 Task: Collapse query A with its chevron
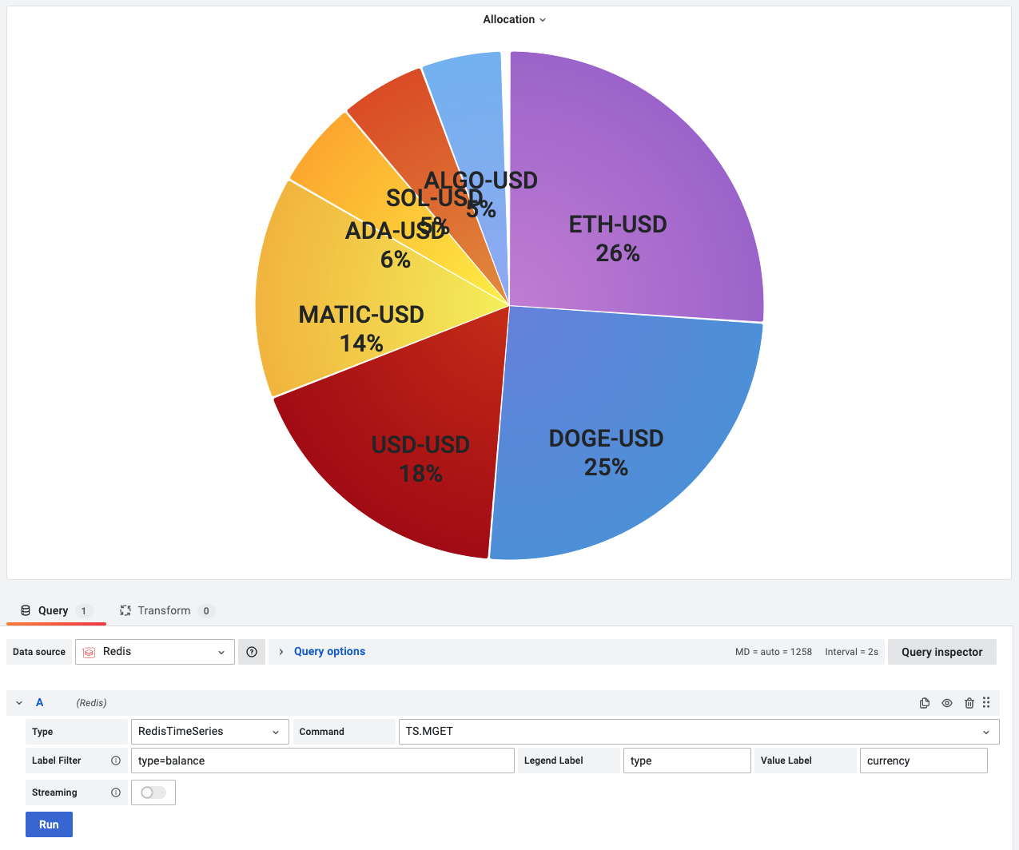click(18, 702)
